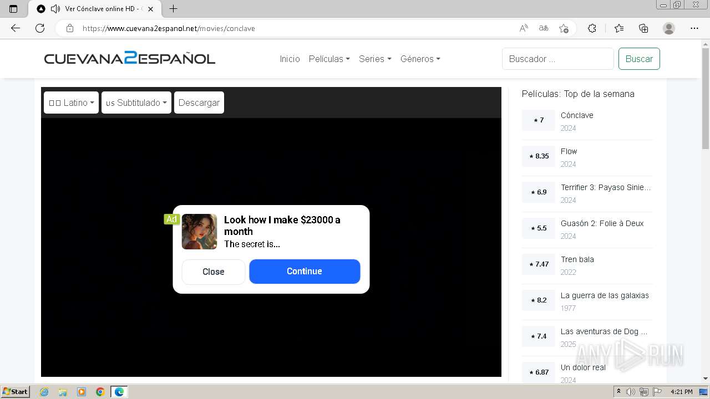Viewport: 710px width, 399px height.
Task: Open the Favorites list icon
Action: pyautogui.click(x=619, y=28)
